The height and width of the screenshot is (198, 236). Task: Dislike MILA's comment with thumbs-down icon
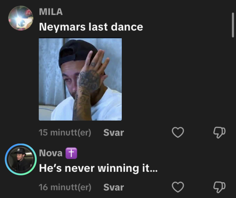(219, 133)
